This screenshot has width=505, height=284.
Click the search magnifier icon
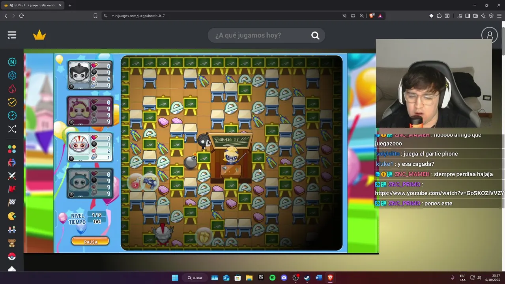315,35
